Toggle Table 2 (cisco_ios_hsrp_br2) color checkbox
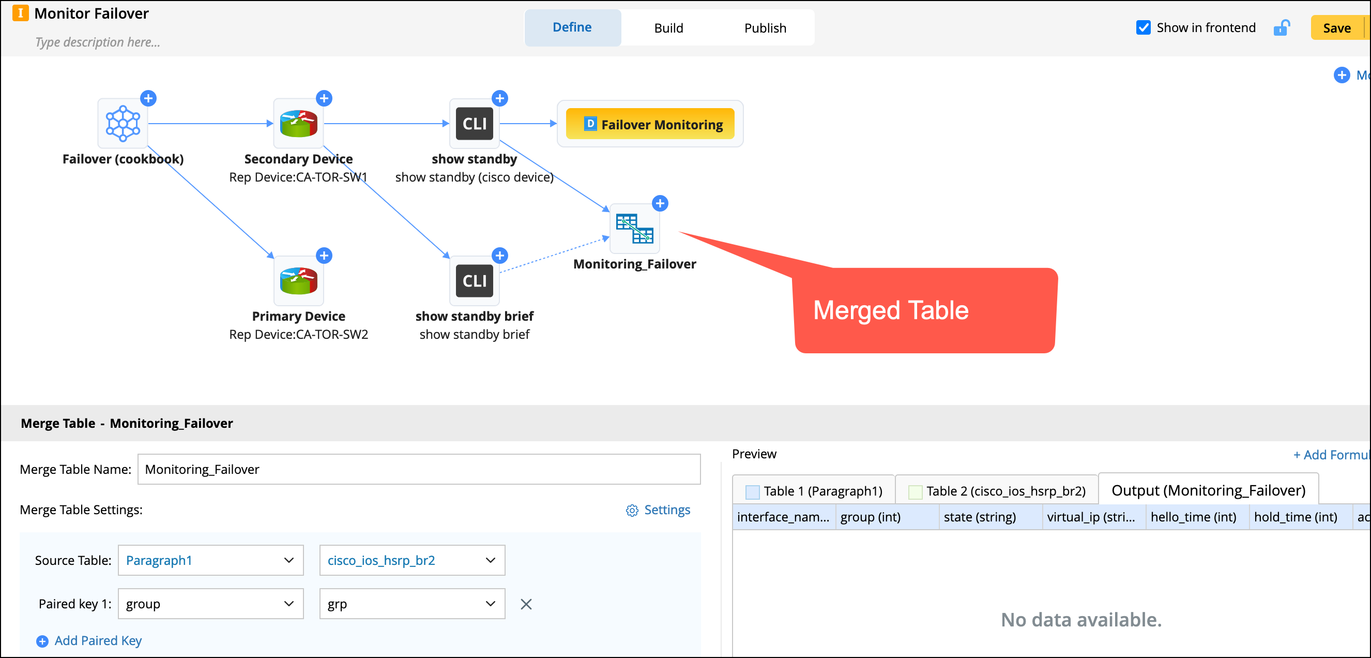Viewport: 1371px width, 658px height. click(915, 491)
